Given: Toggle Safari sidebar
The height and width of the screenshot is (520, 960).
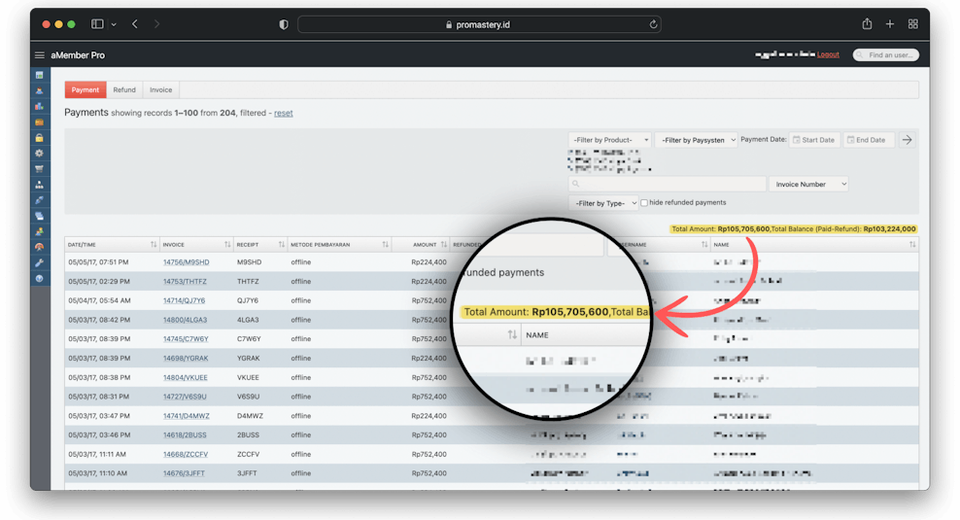Looking at the screenshot, I should pyautogui.click(x=97, y=24).
